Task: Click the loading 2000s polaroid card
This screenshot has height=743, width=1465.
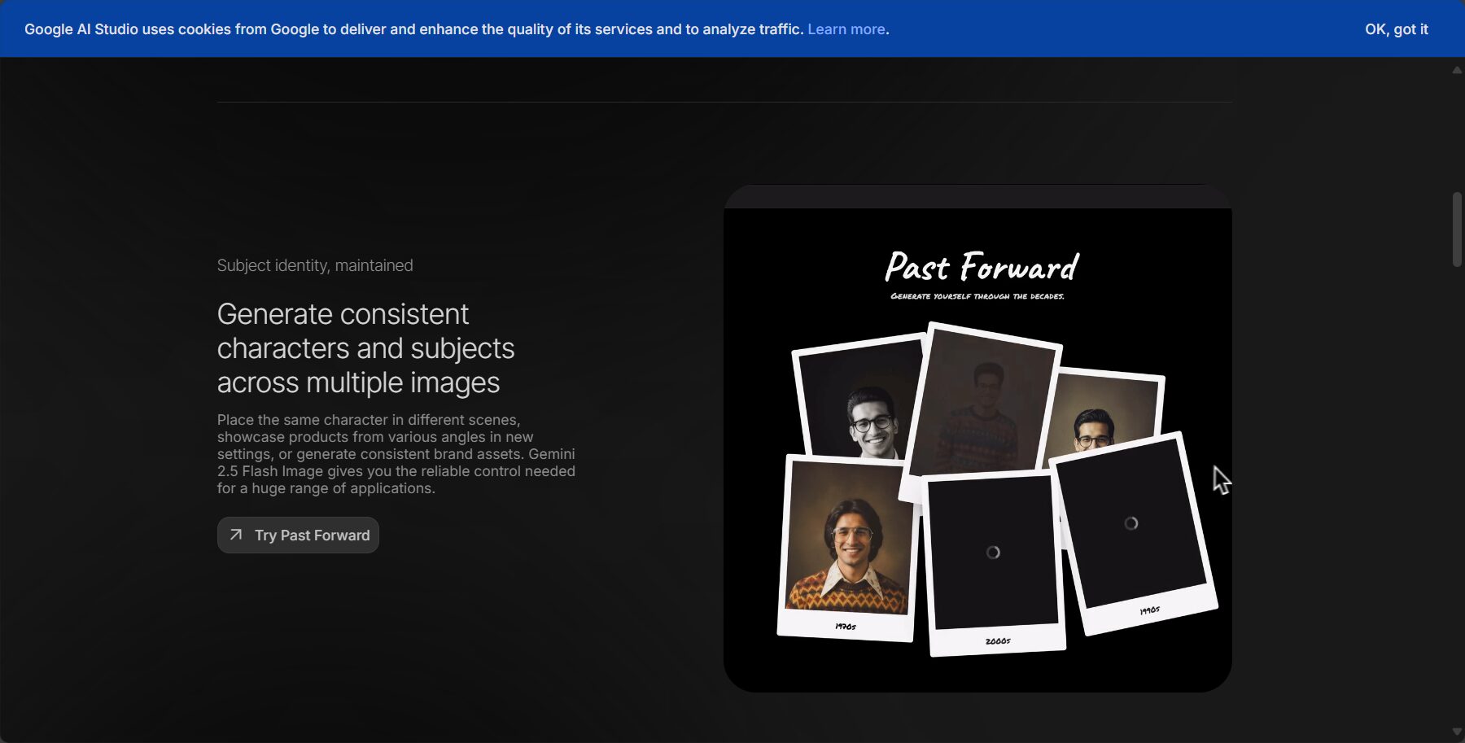Action: point(995,563)
